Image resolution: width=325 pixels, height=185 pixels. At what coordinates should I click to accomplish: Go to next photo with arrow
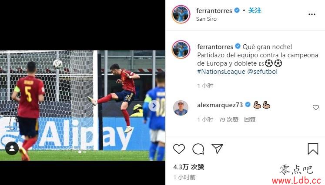(154, 106)
